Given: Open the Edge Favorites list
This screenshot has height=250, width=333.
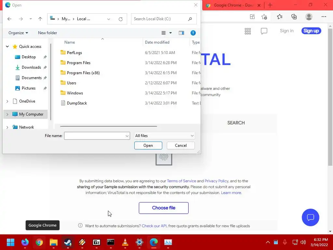Looking at the screenshot, I should [279, 17].
